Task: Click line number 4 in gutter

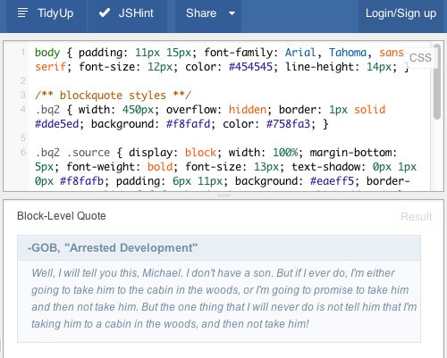Action: pyautogui.click(x=23, y=109)
